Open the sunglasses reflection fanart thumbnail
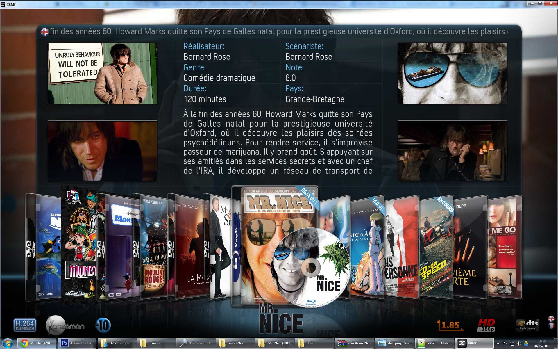The image size is (558, 349). [x=452, y=74]
